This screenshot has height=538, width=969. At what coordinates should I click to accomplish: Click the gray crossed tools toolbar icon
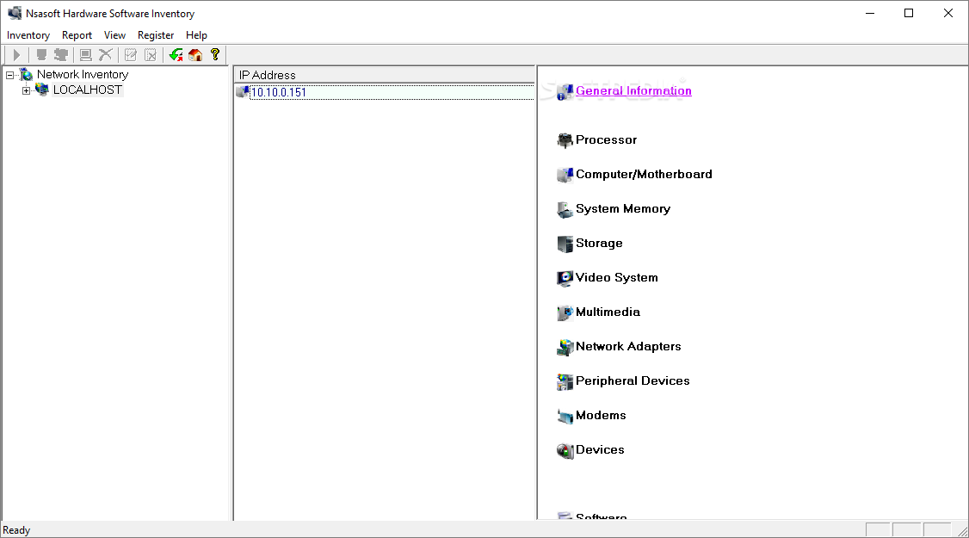pos(106,55)
